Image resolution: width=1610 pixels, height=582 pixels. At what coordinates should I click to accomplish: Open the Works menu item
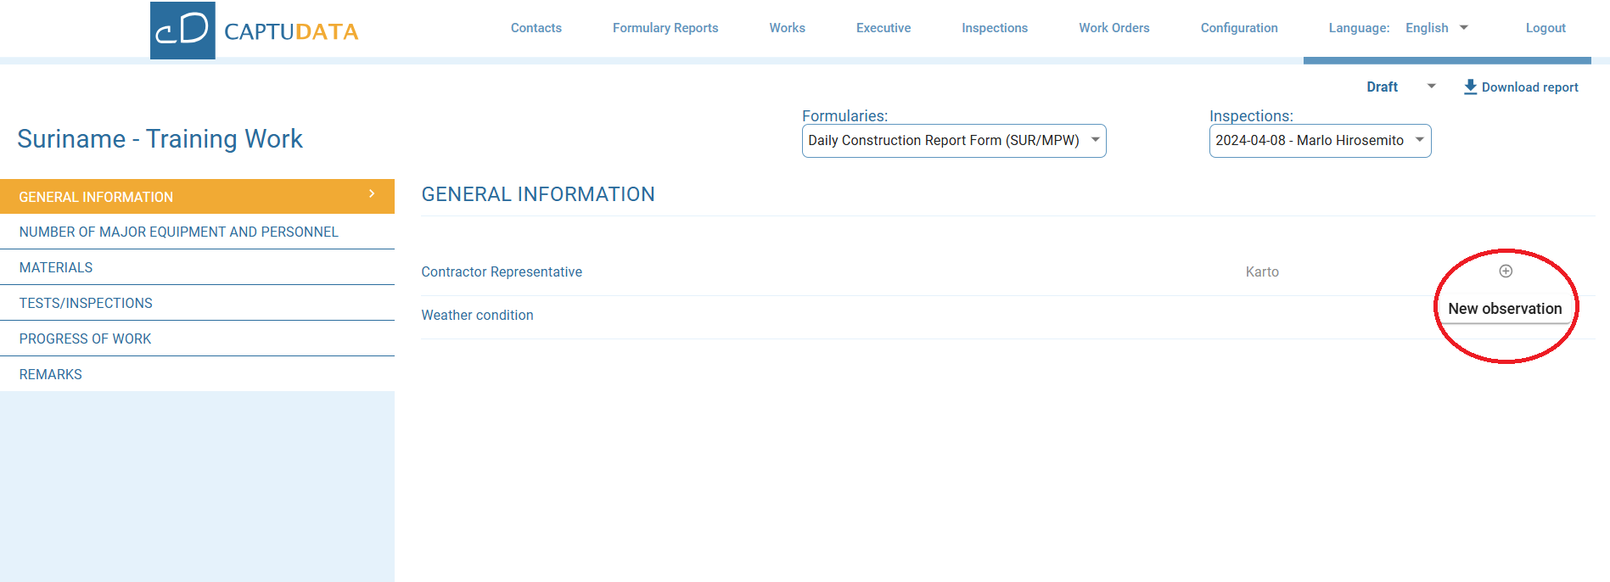(x=787, y=28)
